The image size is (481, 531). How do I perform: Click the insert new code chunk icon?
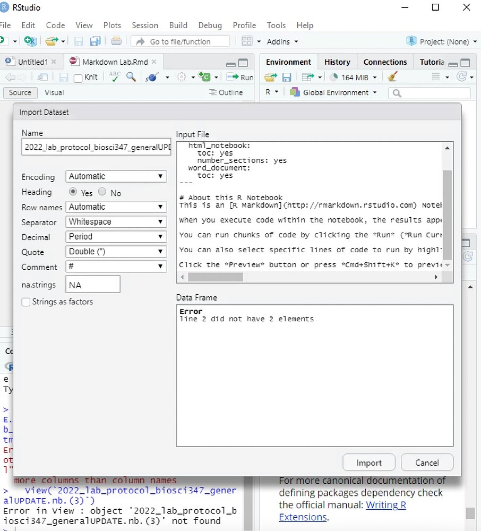(x=207, y=76)
